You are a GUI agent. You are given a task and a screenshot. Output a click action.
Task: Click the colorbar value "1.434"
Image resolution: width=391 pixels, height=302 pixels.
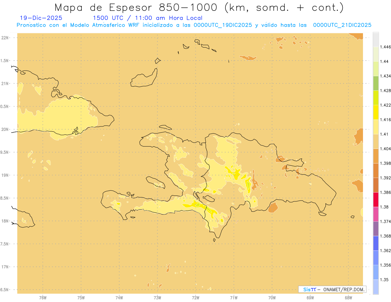pos(386,76)
